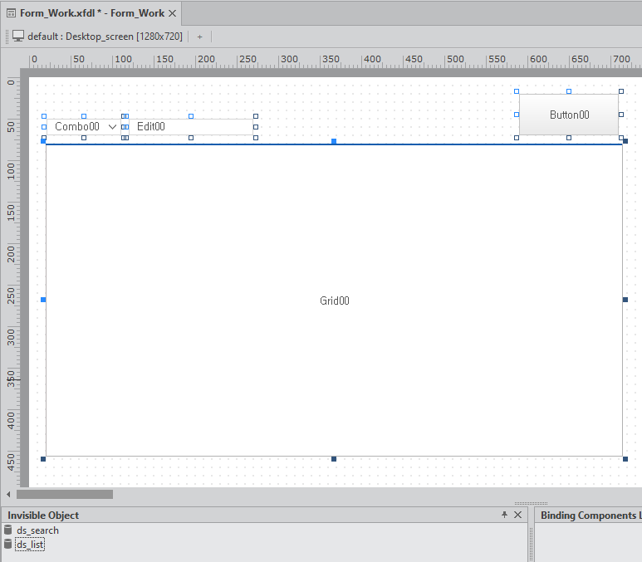The height and width of the screenshot is (562, 642).
Task: Click the Combo00 dropdown arrow
Action: (x=113, y=127)
